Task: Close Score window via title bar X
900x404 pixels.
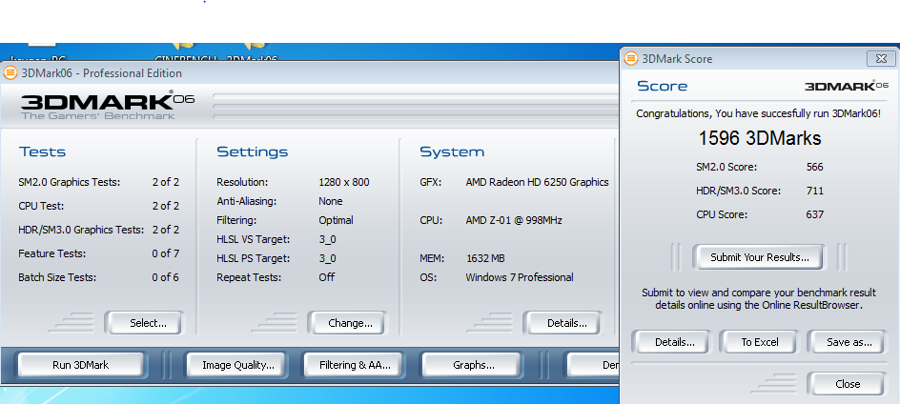Action: click(x=881, y=58)
